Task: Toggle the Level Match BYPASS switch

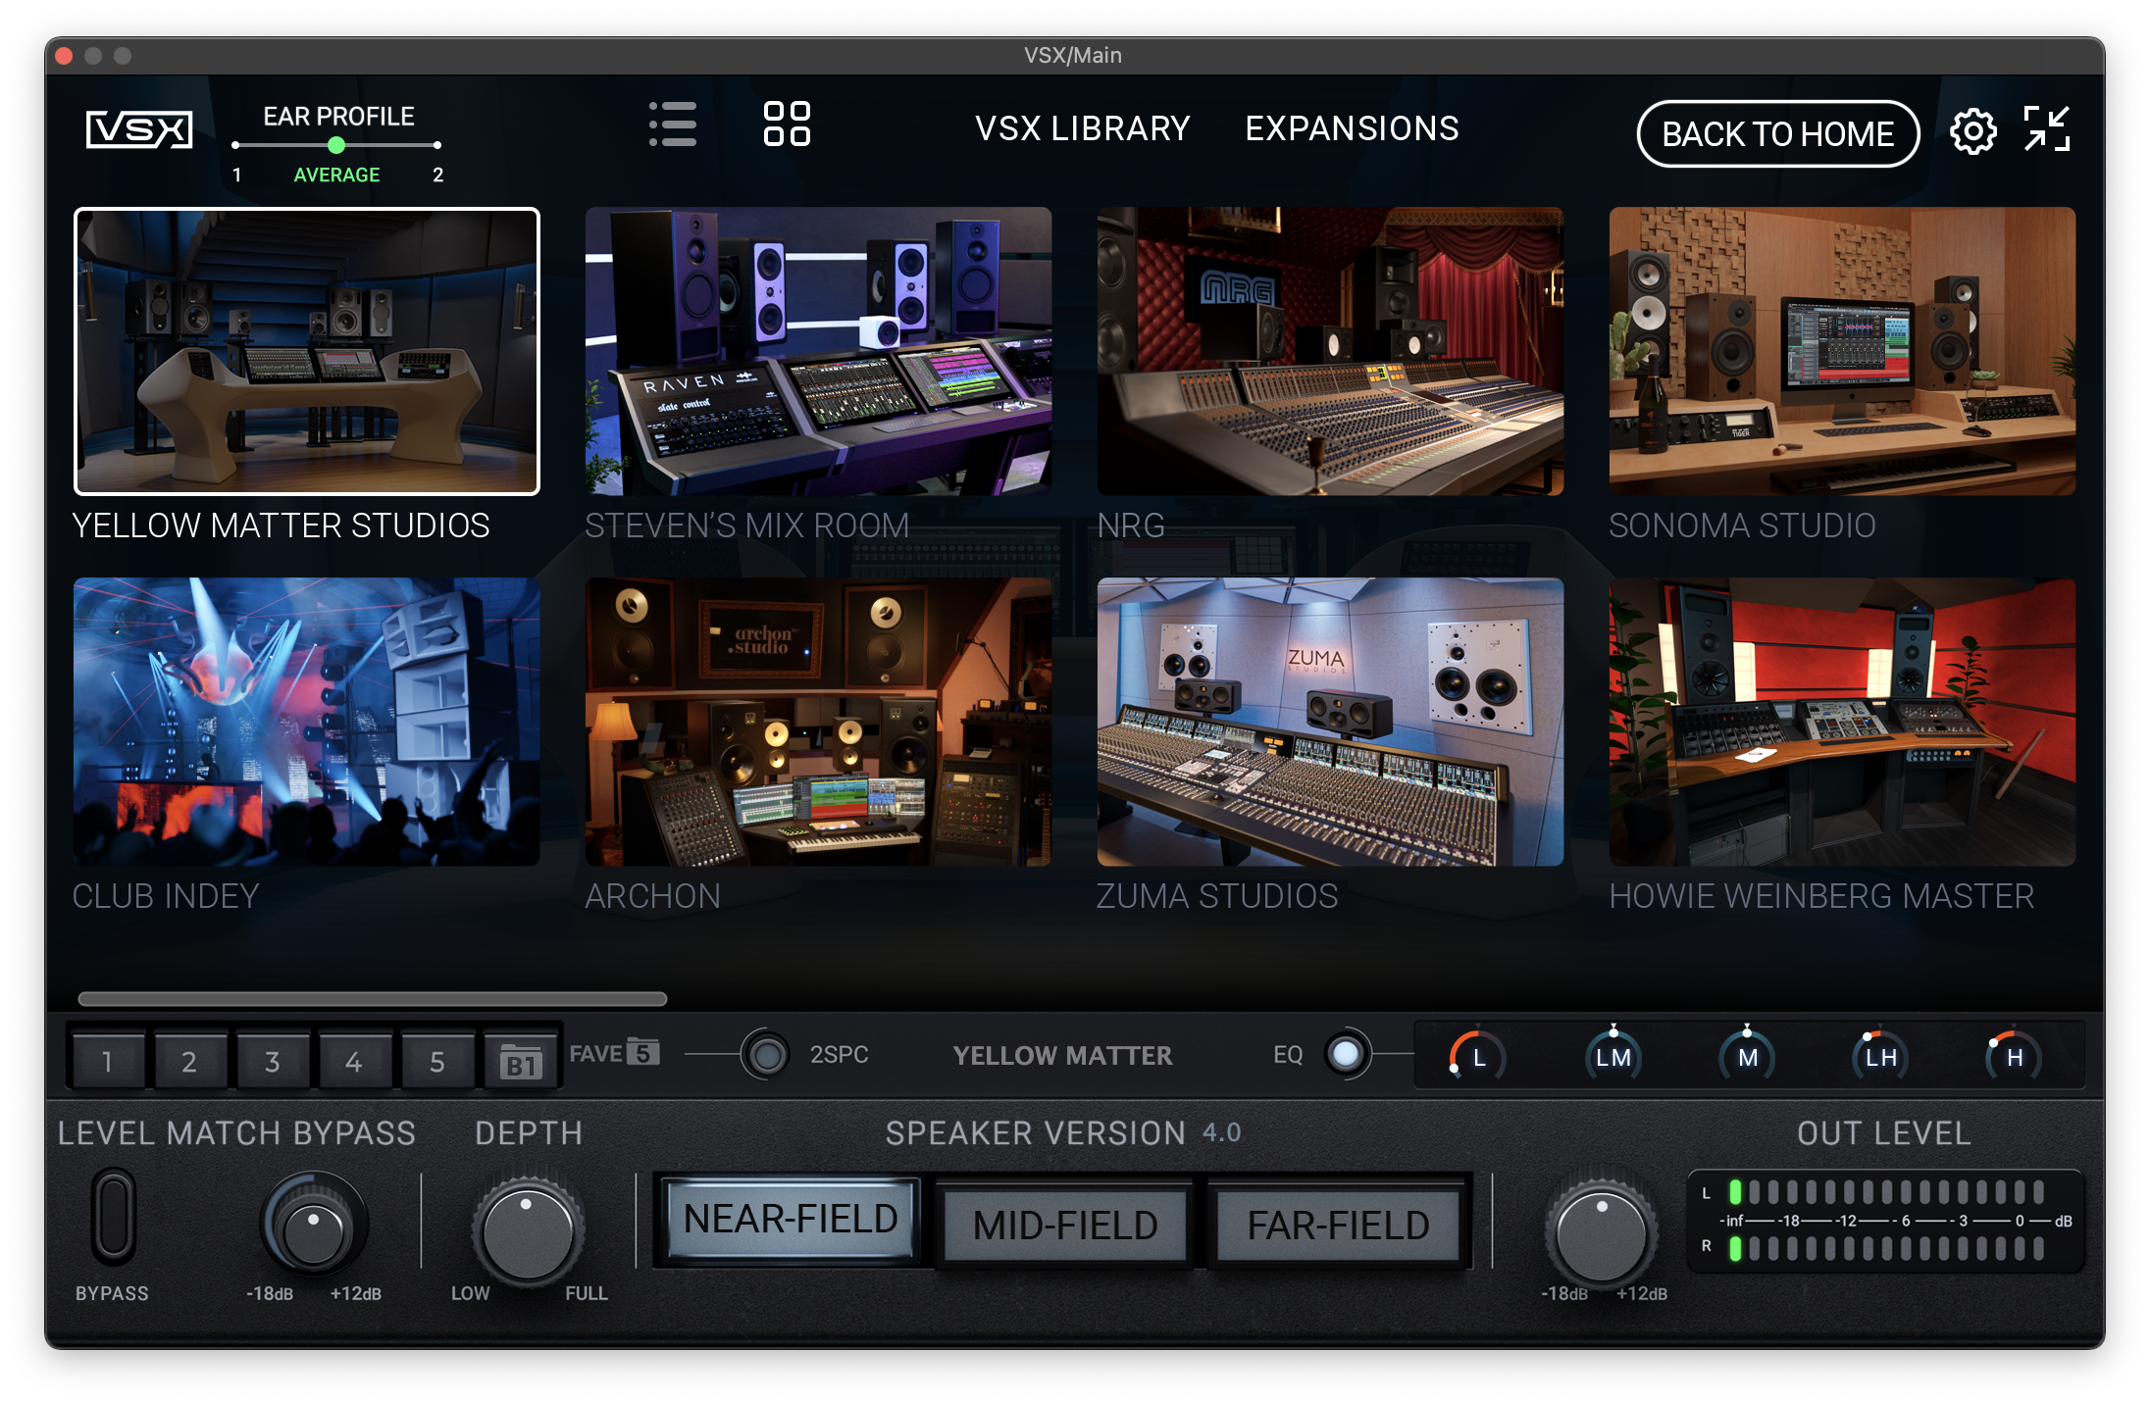Action: tap(113, 1215)
